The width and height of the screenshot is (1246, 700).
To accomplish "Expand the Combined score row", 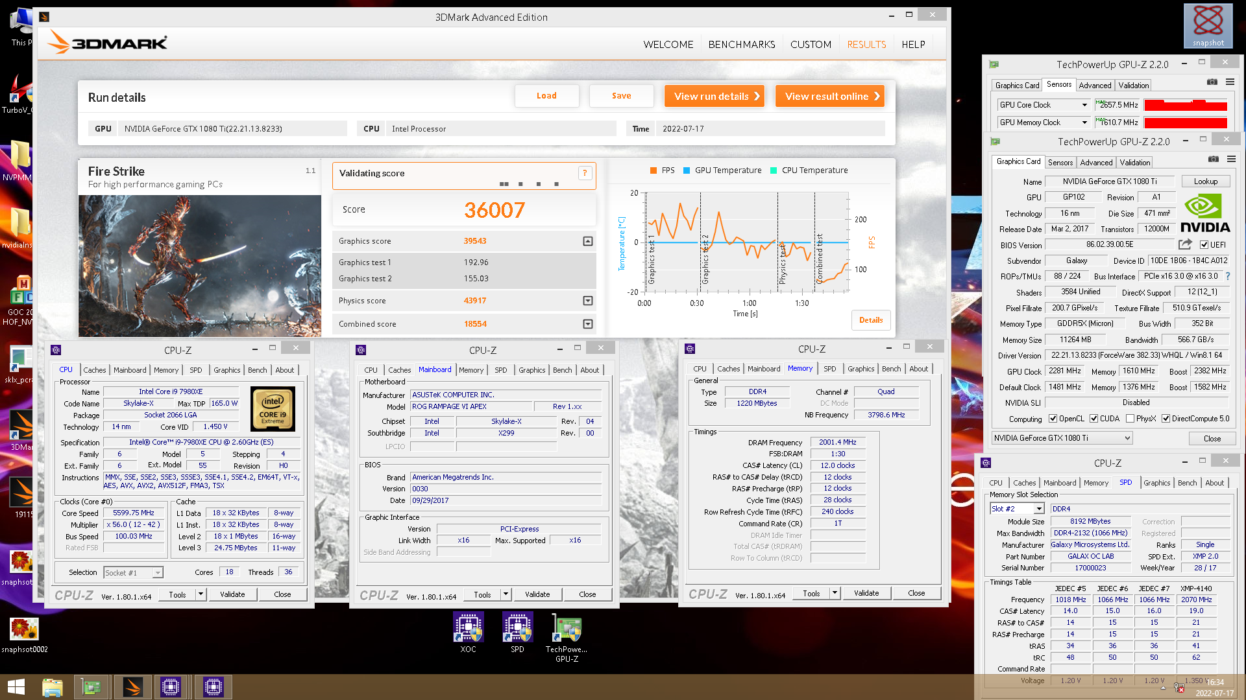I will pos(587,324).
